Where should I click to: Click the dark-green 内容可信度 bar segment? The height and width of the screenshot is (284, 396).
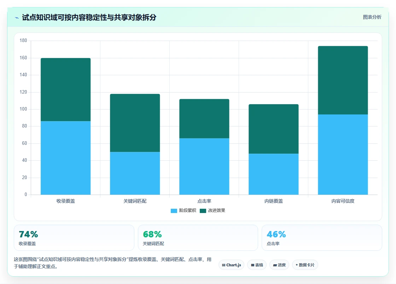click(x=343, y=80)
